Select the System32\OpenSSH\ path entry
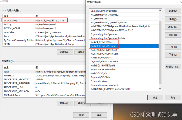 (x=124, y=30)
